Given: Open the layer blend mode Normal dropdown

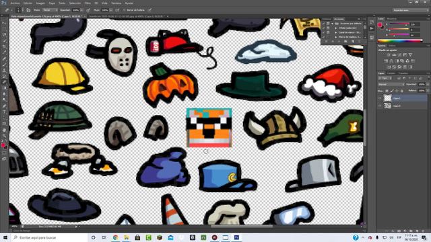Looking at the screenshot, I should click(391, 85).
